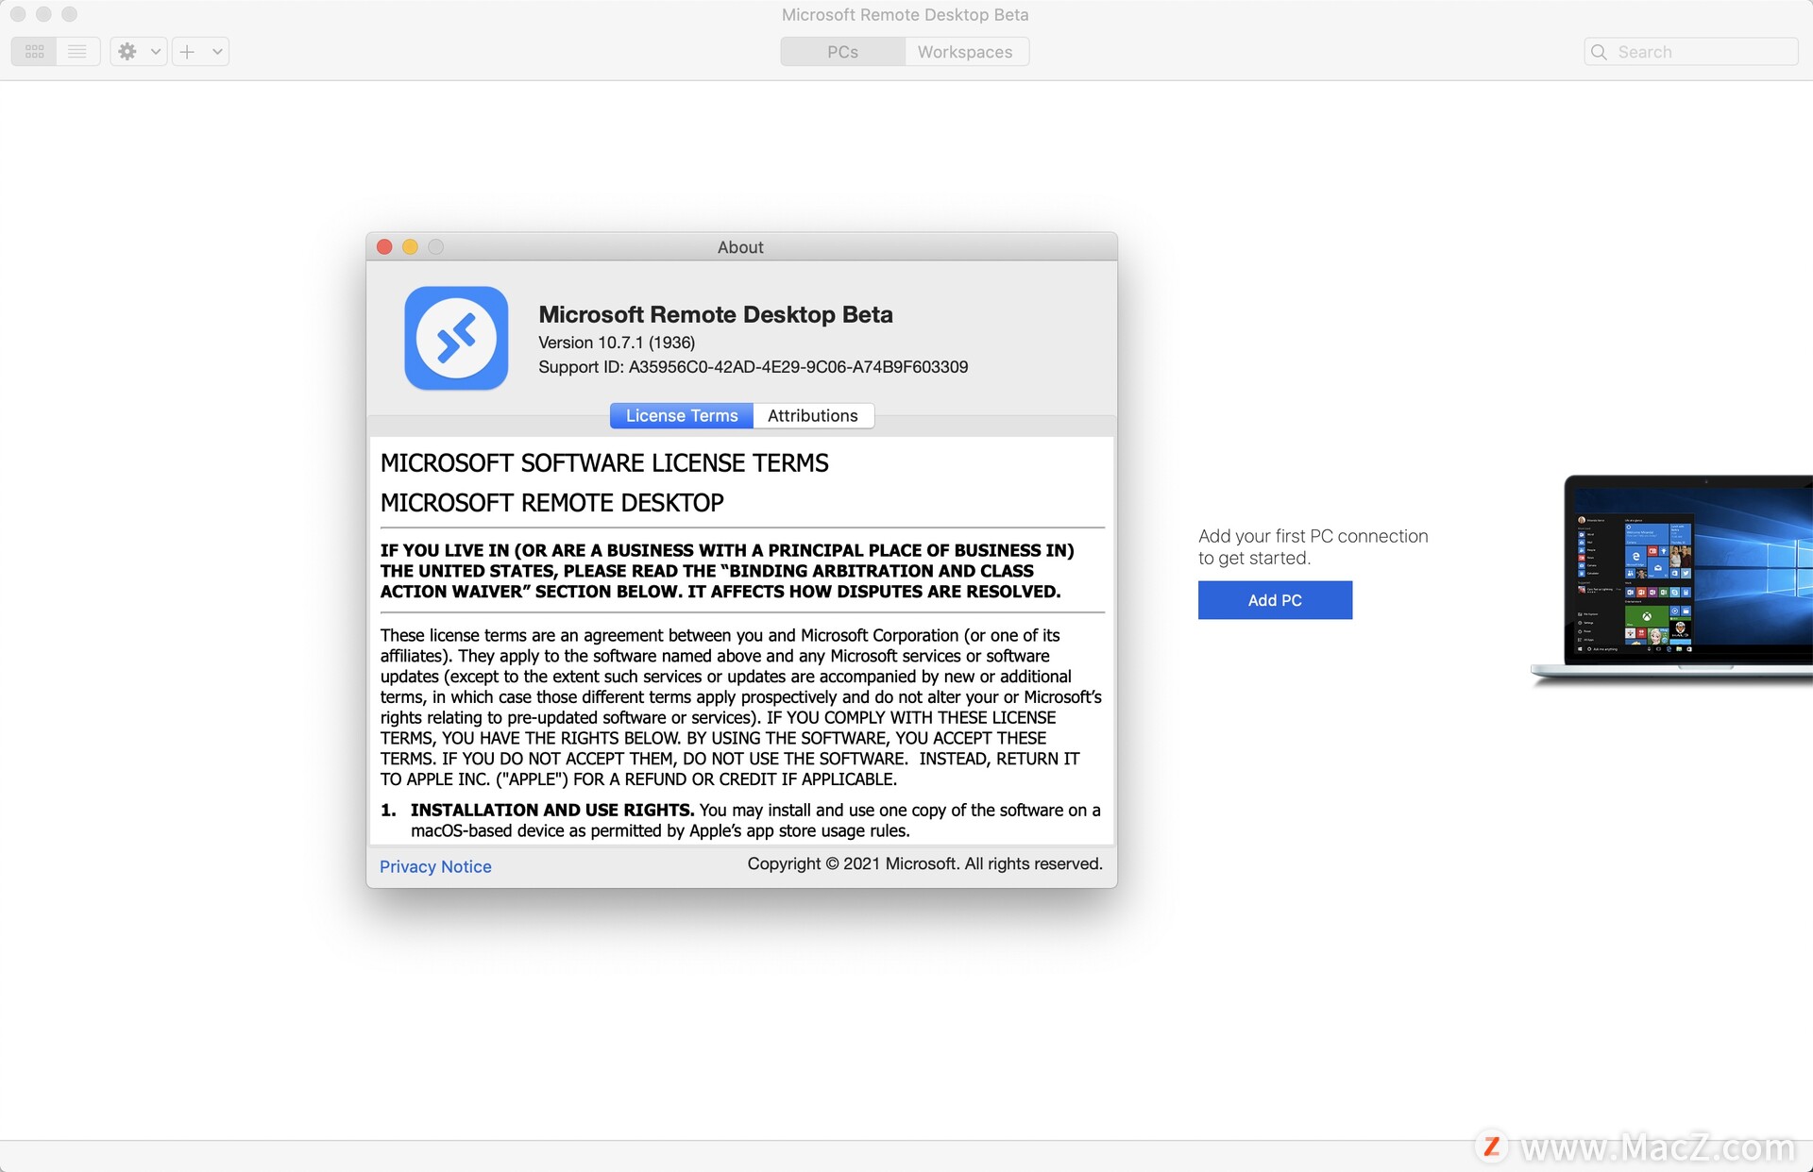The image size is (1813, 1172).
Task: Expand the add menu dropdown arrow
Action: click(217, 52)
